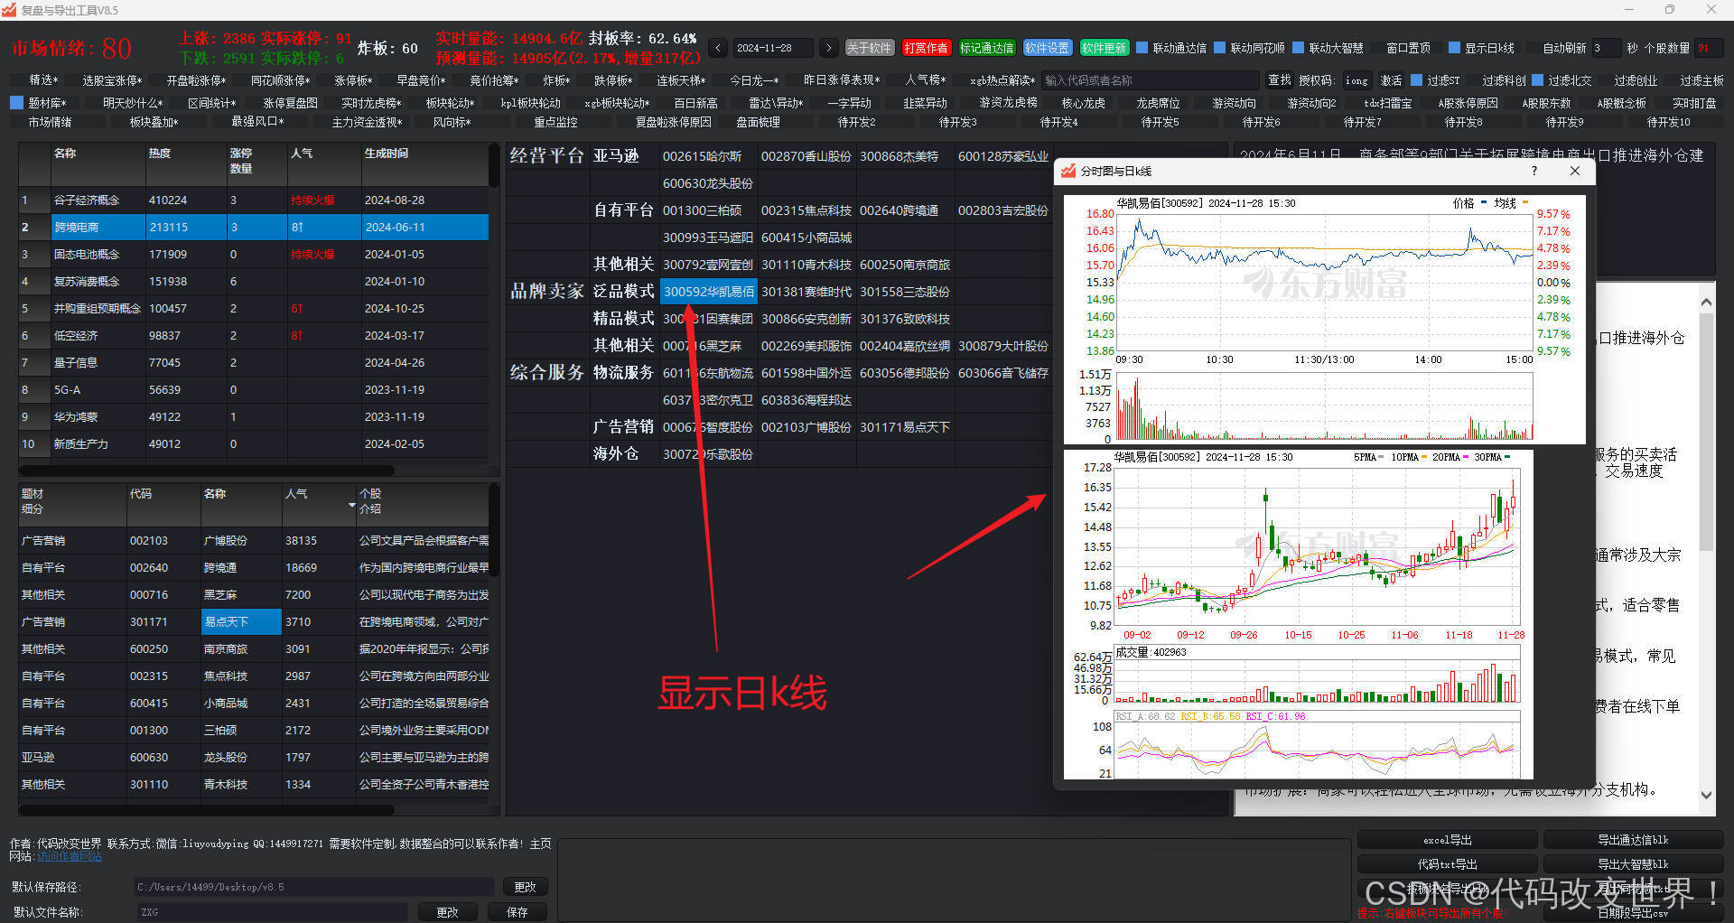Select 易点天下 in the stock list
1734x923 pixels.
[x=240, y=621]
